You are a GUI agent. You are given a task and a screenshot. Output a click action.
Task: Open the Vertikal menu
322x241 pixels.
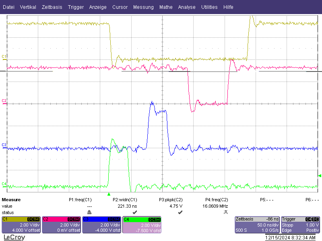[x=28, y=7]
